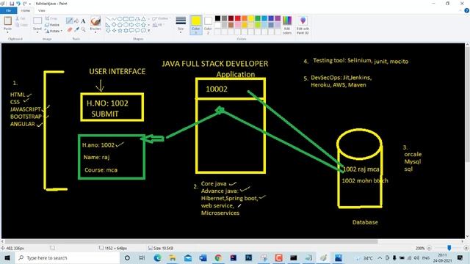The width and height of the screenshot is (470, 264).
Task: Click the Redo arrow in the title bar
Action: (x=24, y=4)
